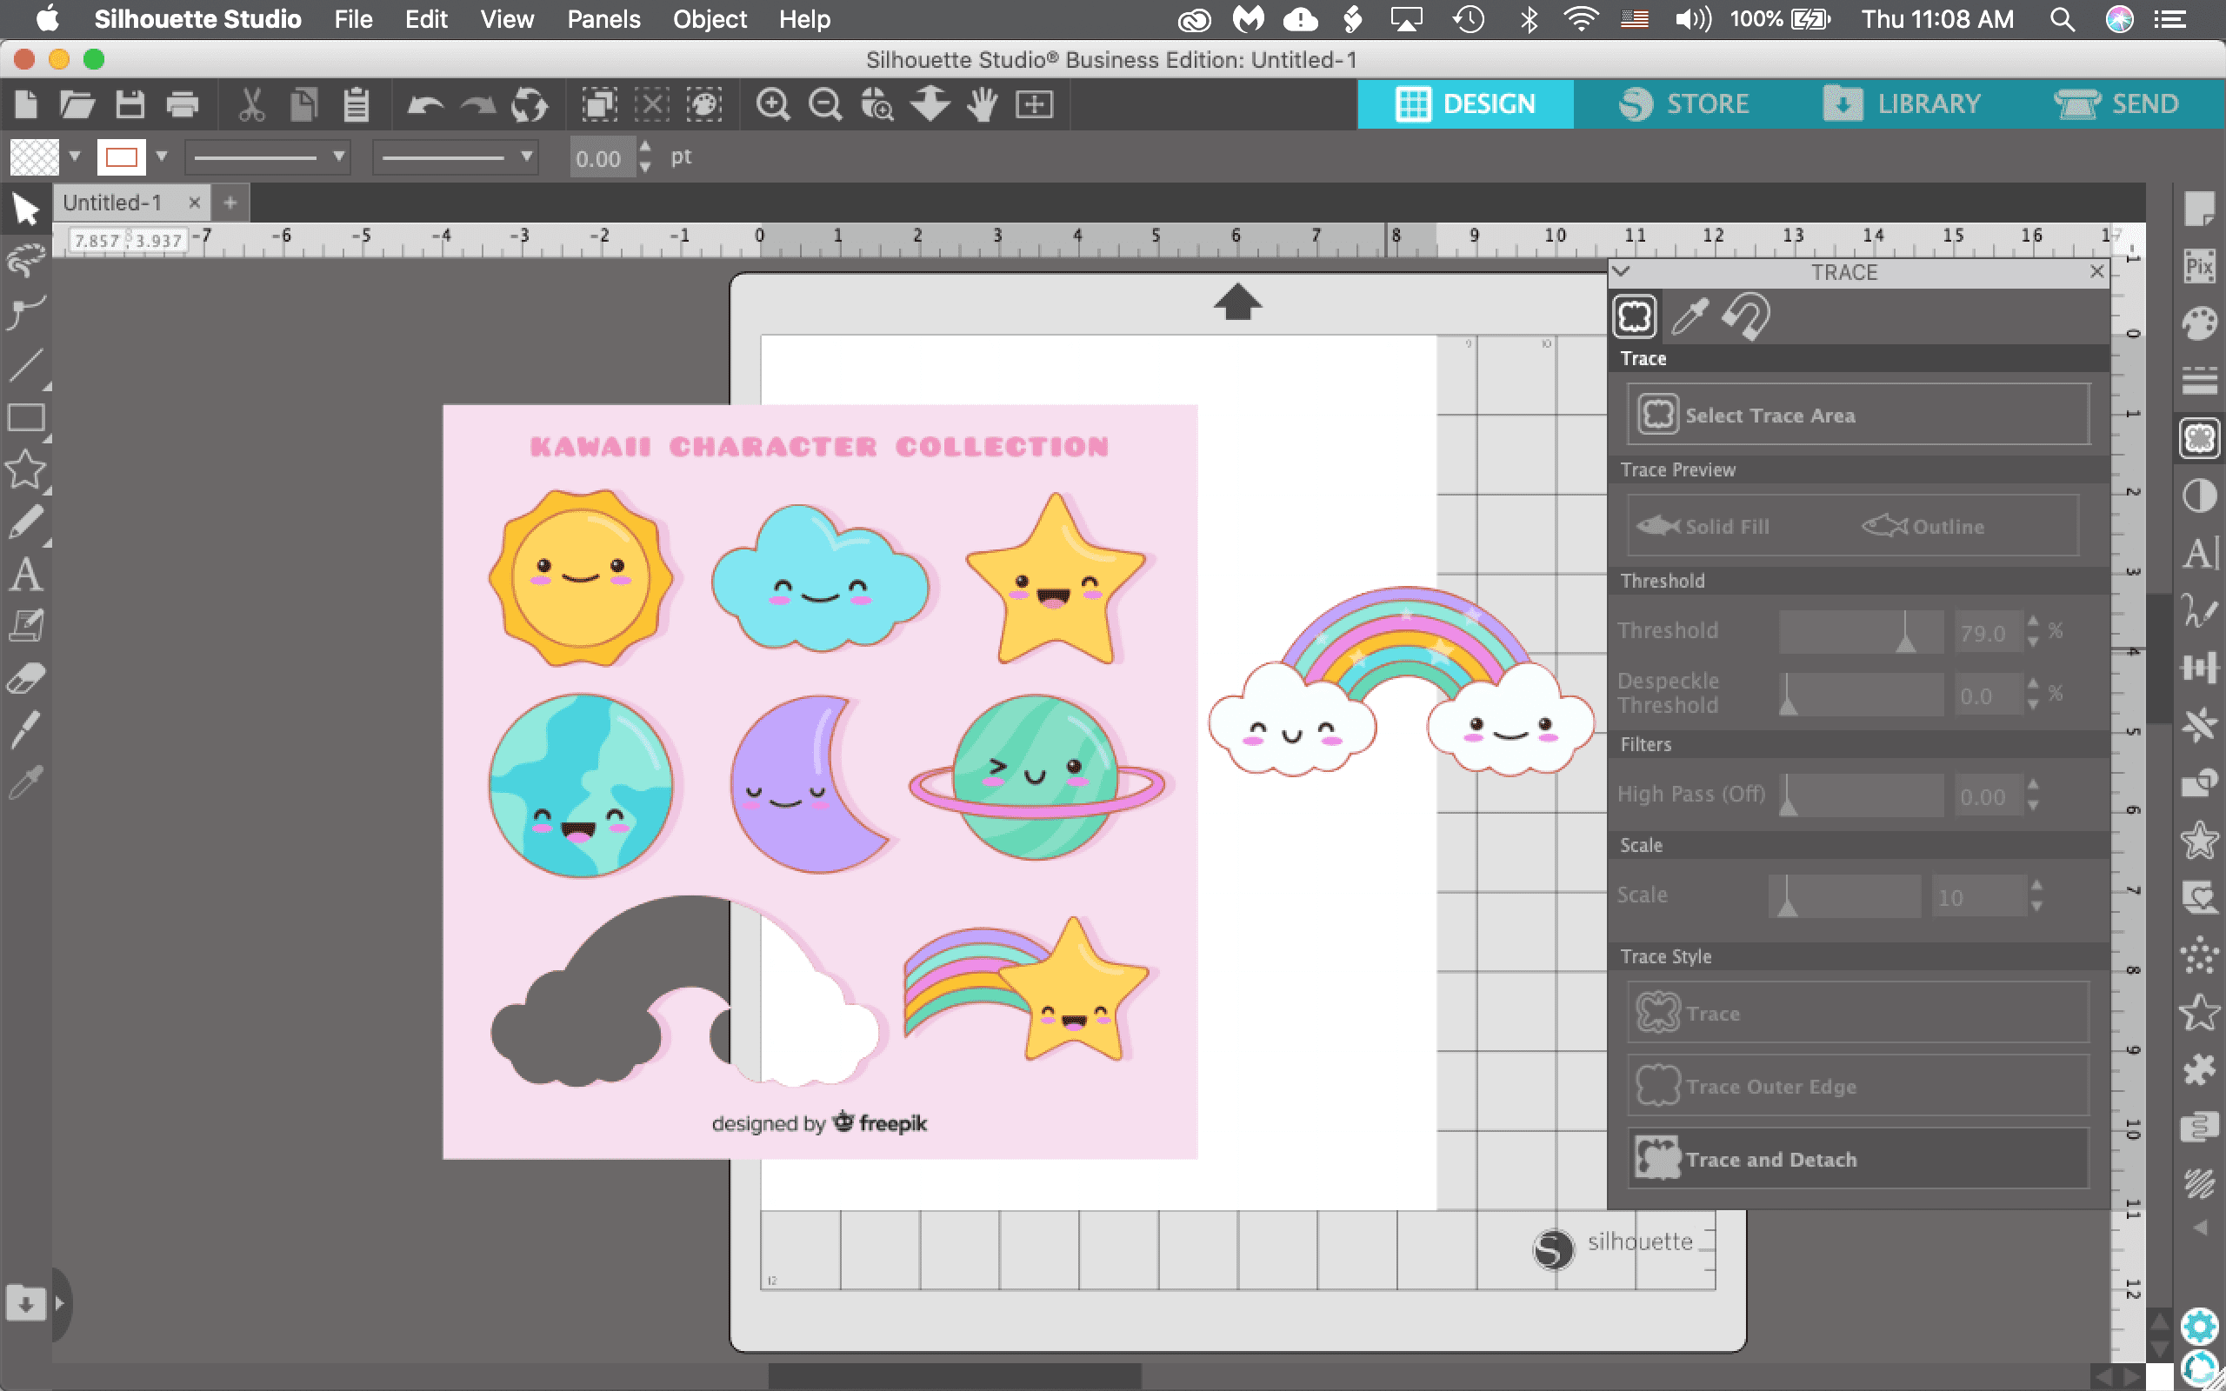
Task: Click the Scissors cut icon
Action: (251, 105)
